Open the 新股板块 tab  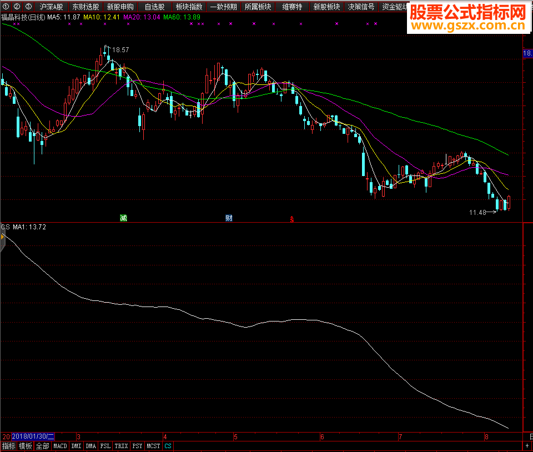(x=326, y=7)
